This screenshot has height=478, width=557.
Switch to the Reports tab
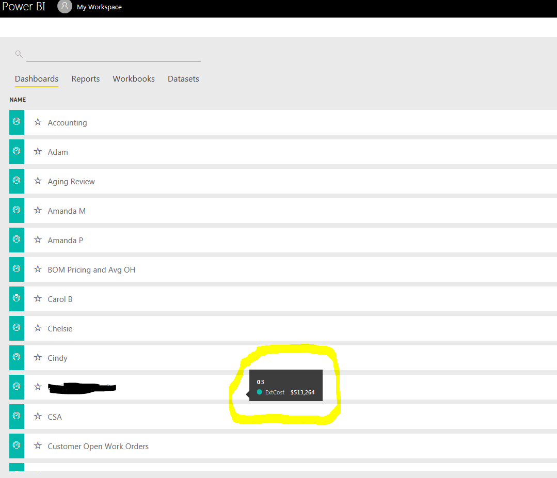click(x=86, y=79)
